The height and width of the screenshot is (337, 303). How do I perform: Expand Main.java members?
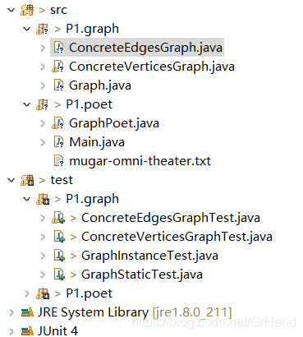tap(43, 142)
